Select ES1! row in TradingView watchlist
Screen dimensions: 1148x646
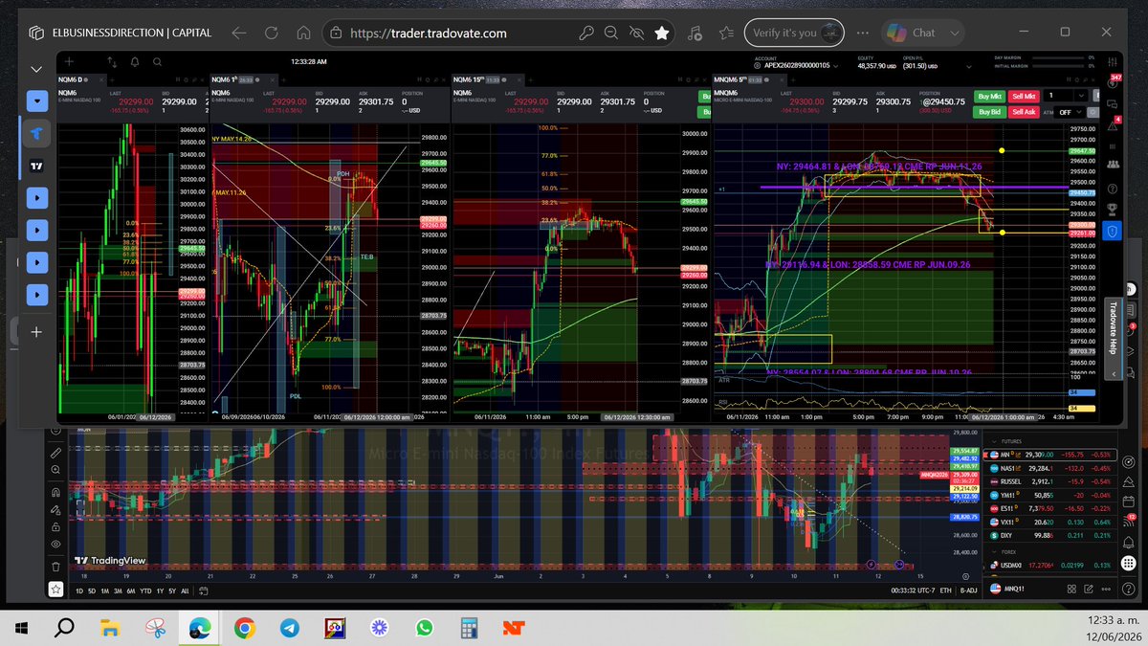[x=1049, y=509]
